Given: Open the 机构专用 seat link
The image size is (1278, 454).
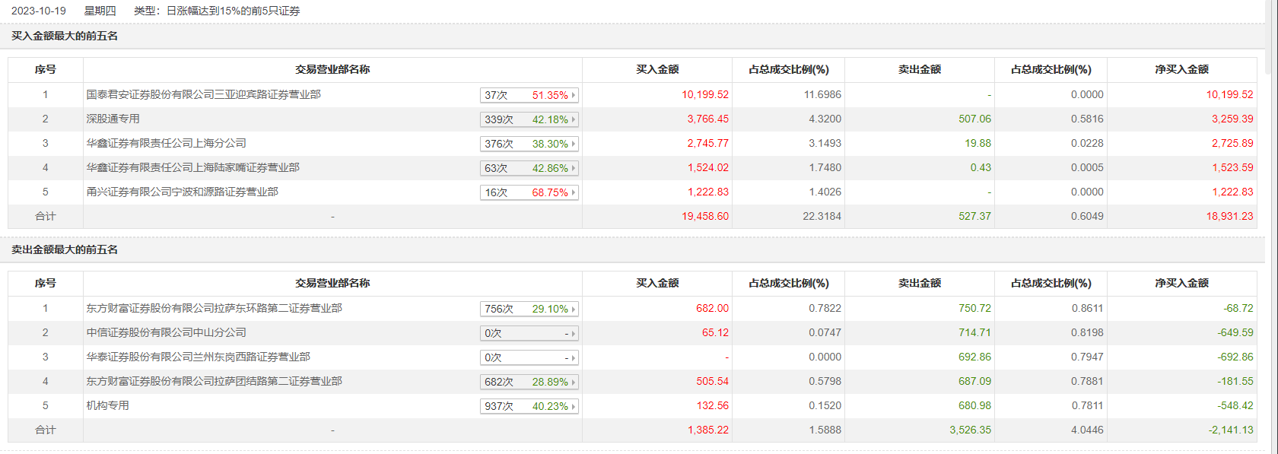Looking at the screenshot, I should pyautogui.click(x=107, y=405).
